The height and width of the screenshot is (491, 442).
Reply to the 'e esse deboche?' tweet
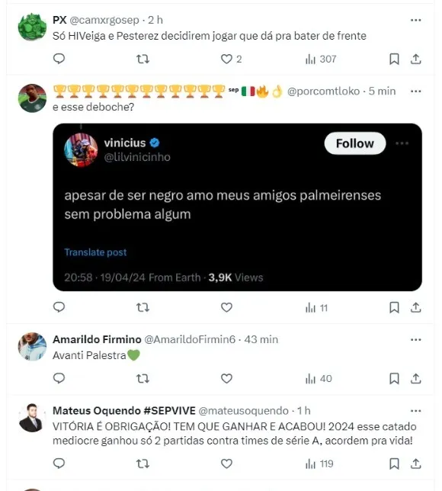click(x=59, y=307)
